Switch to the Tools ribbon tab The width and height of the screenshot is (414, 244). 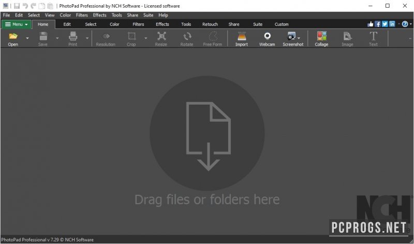[186, 24]
